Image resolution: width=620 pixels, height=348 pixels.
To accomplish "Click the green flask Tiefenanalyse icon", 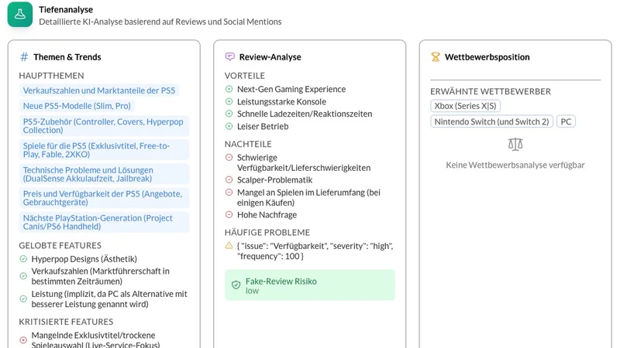I will pos(20,14).
